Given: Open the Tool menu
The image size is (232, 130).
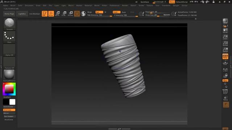Looking at the screenshot, I should click(157, 5).
